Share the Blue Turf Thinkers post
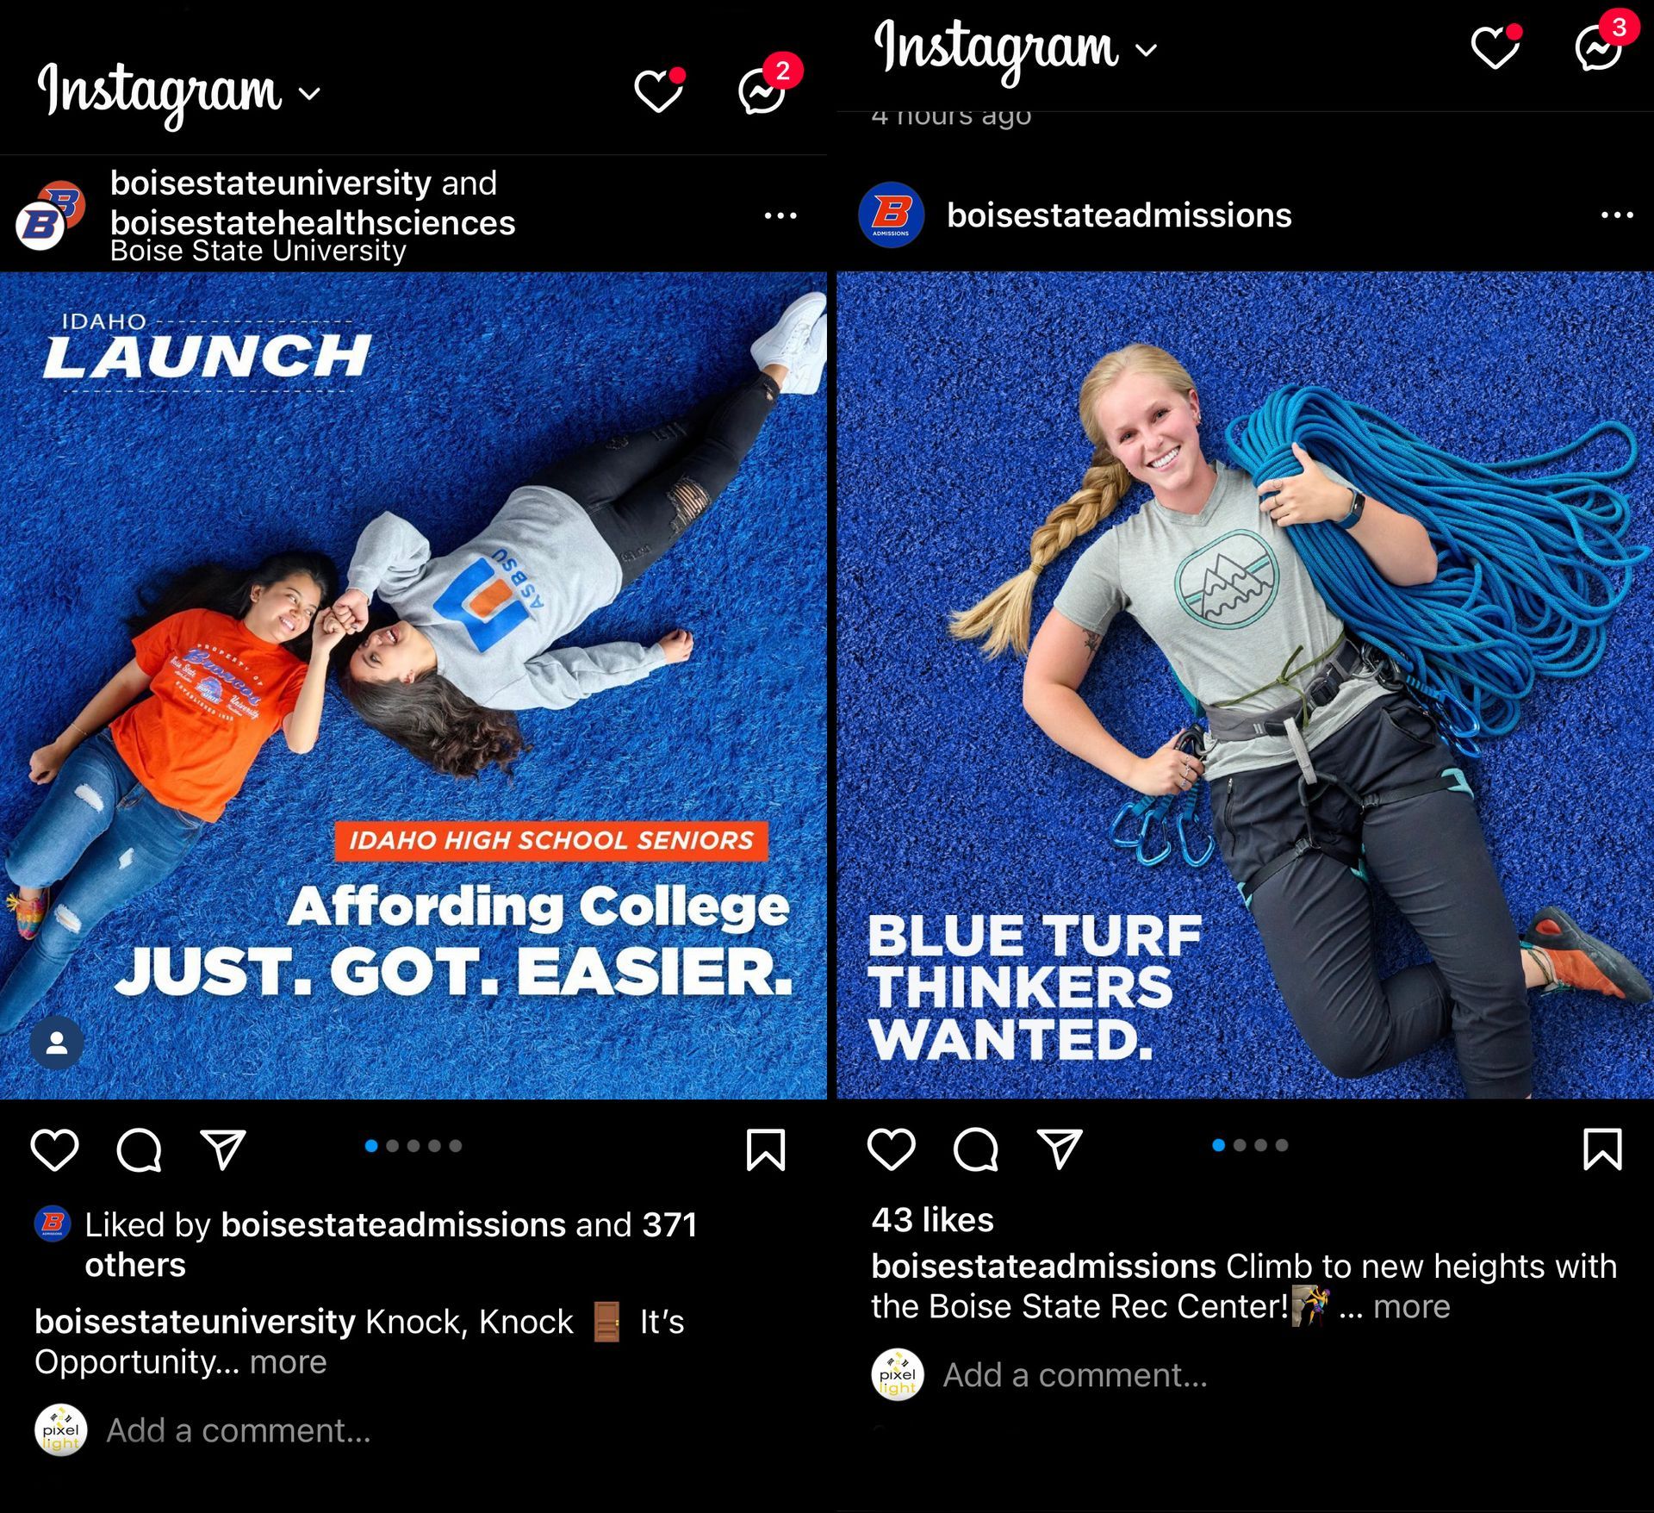 [x=1060, y=1149]
